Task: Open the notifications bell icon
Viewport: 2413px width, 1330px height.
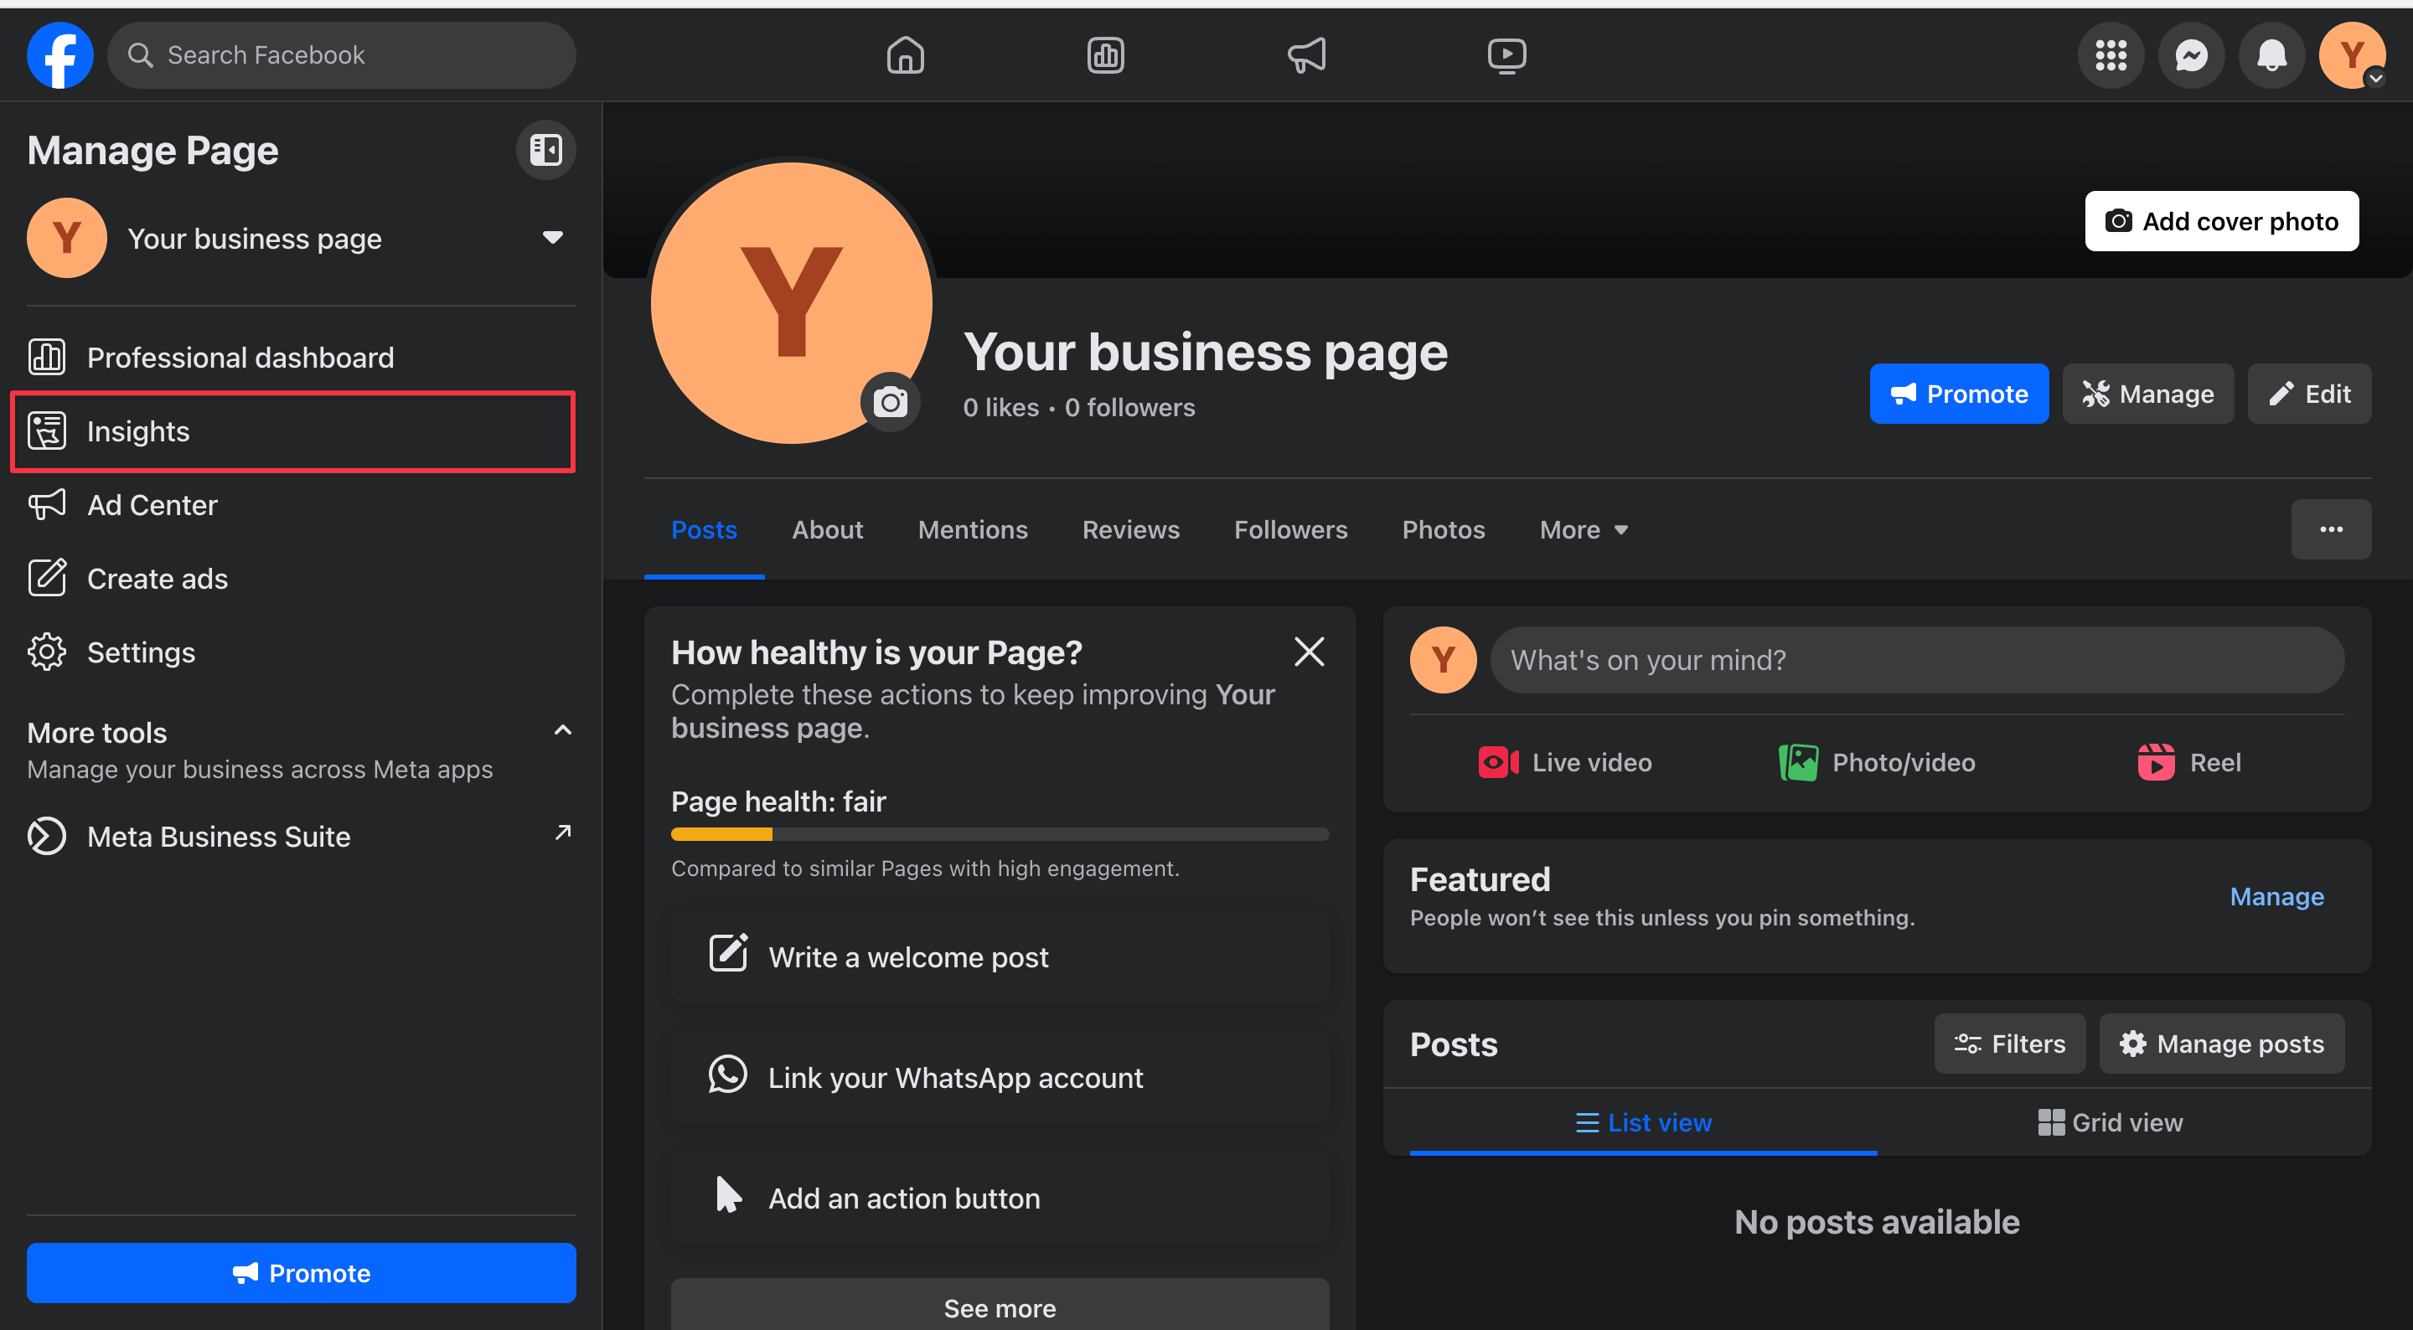Action: [x=2271, y=55]
